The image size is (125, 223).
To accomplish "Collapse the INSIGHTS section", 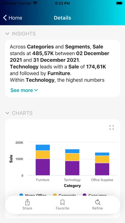I will [7, 34].
